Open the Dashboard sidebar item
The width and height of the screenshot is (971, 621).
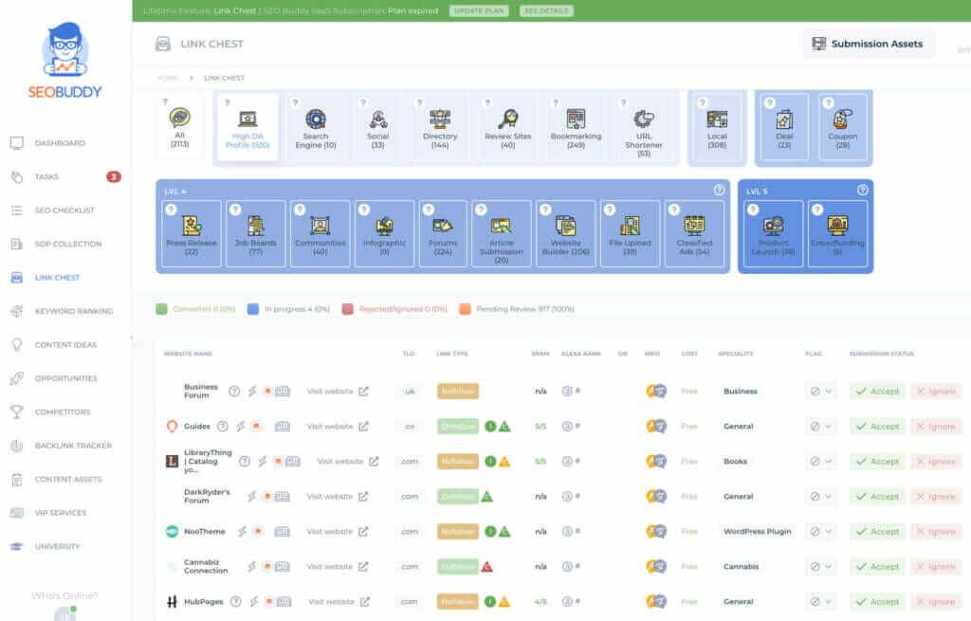60,143
